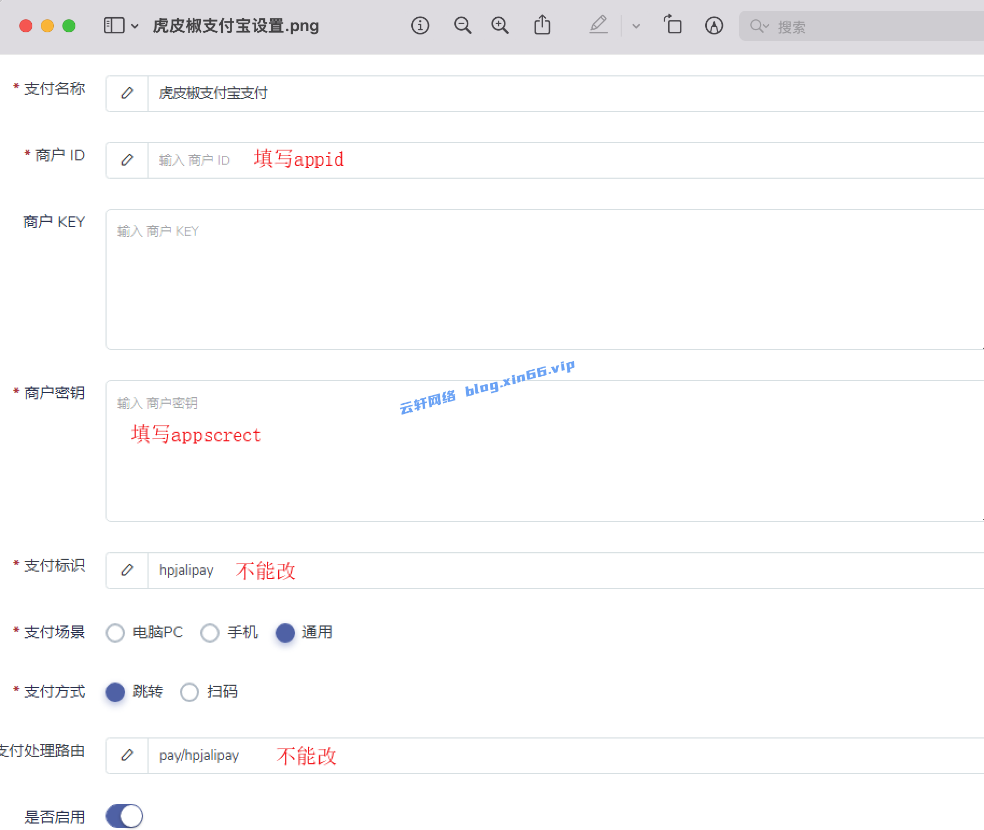Image resolution: width=984 pixels, height=830 pixels.
Task: Click the 支付场景 label
Action: pos(54,632)
